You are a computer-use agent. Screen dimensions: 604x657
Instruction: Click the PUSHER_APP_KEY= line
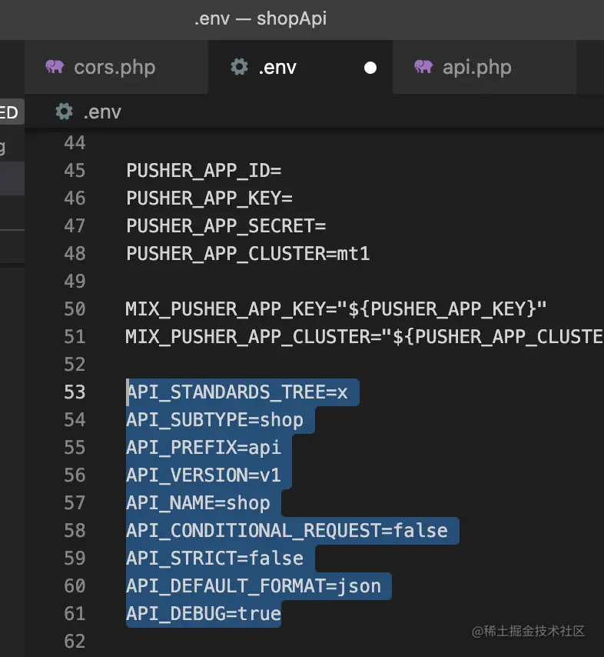pos(209,198)
